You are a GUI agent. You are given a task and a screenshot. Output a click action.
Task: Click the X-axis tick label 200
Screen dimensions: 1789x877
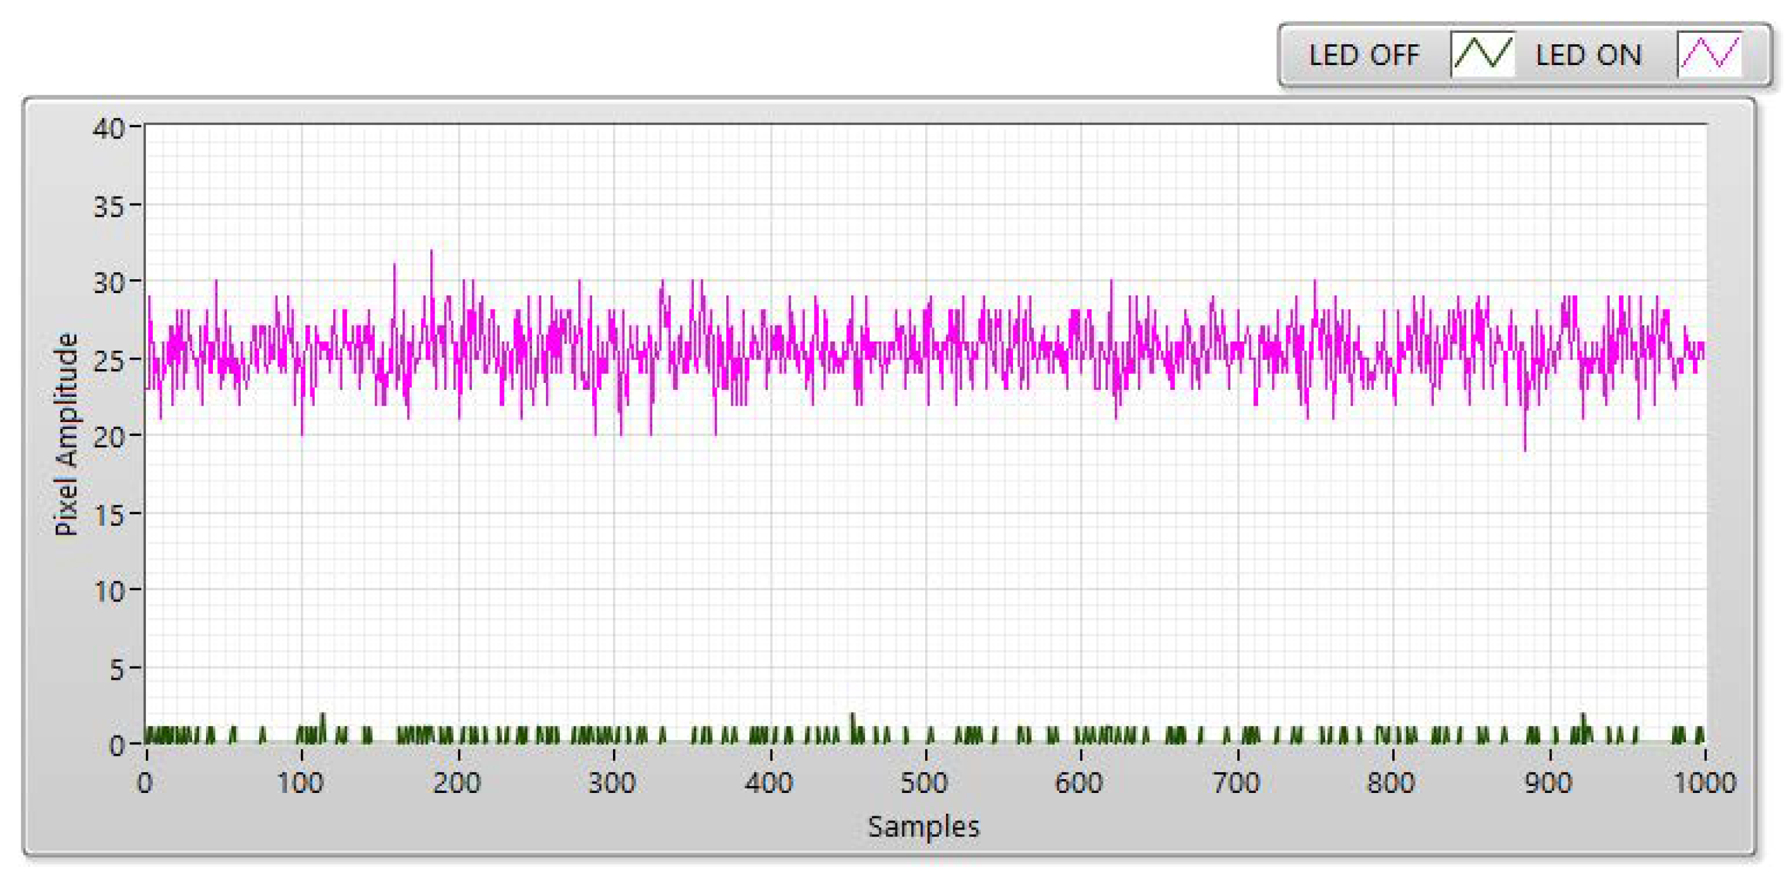[x=456, y=783]
